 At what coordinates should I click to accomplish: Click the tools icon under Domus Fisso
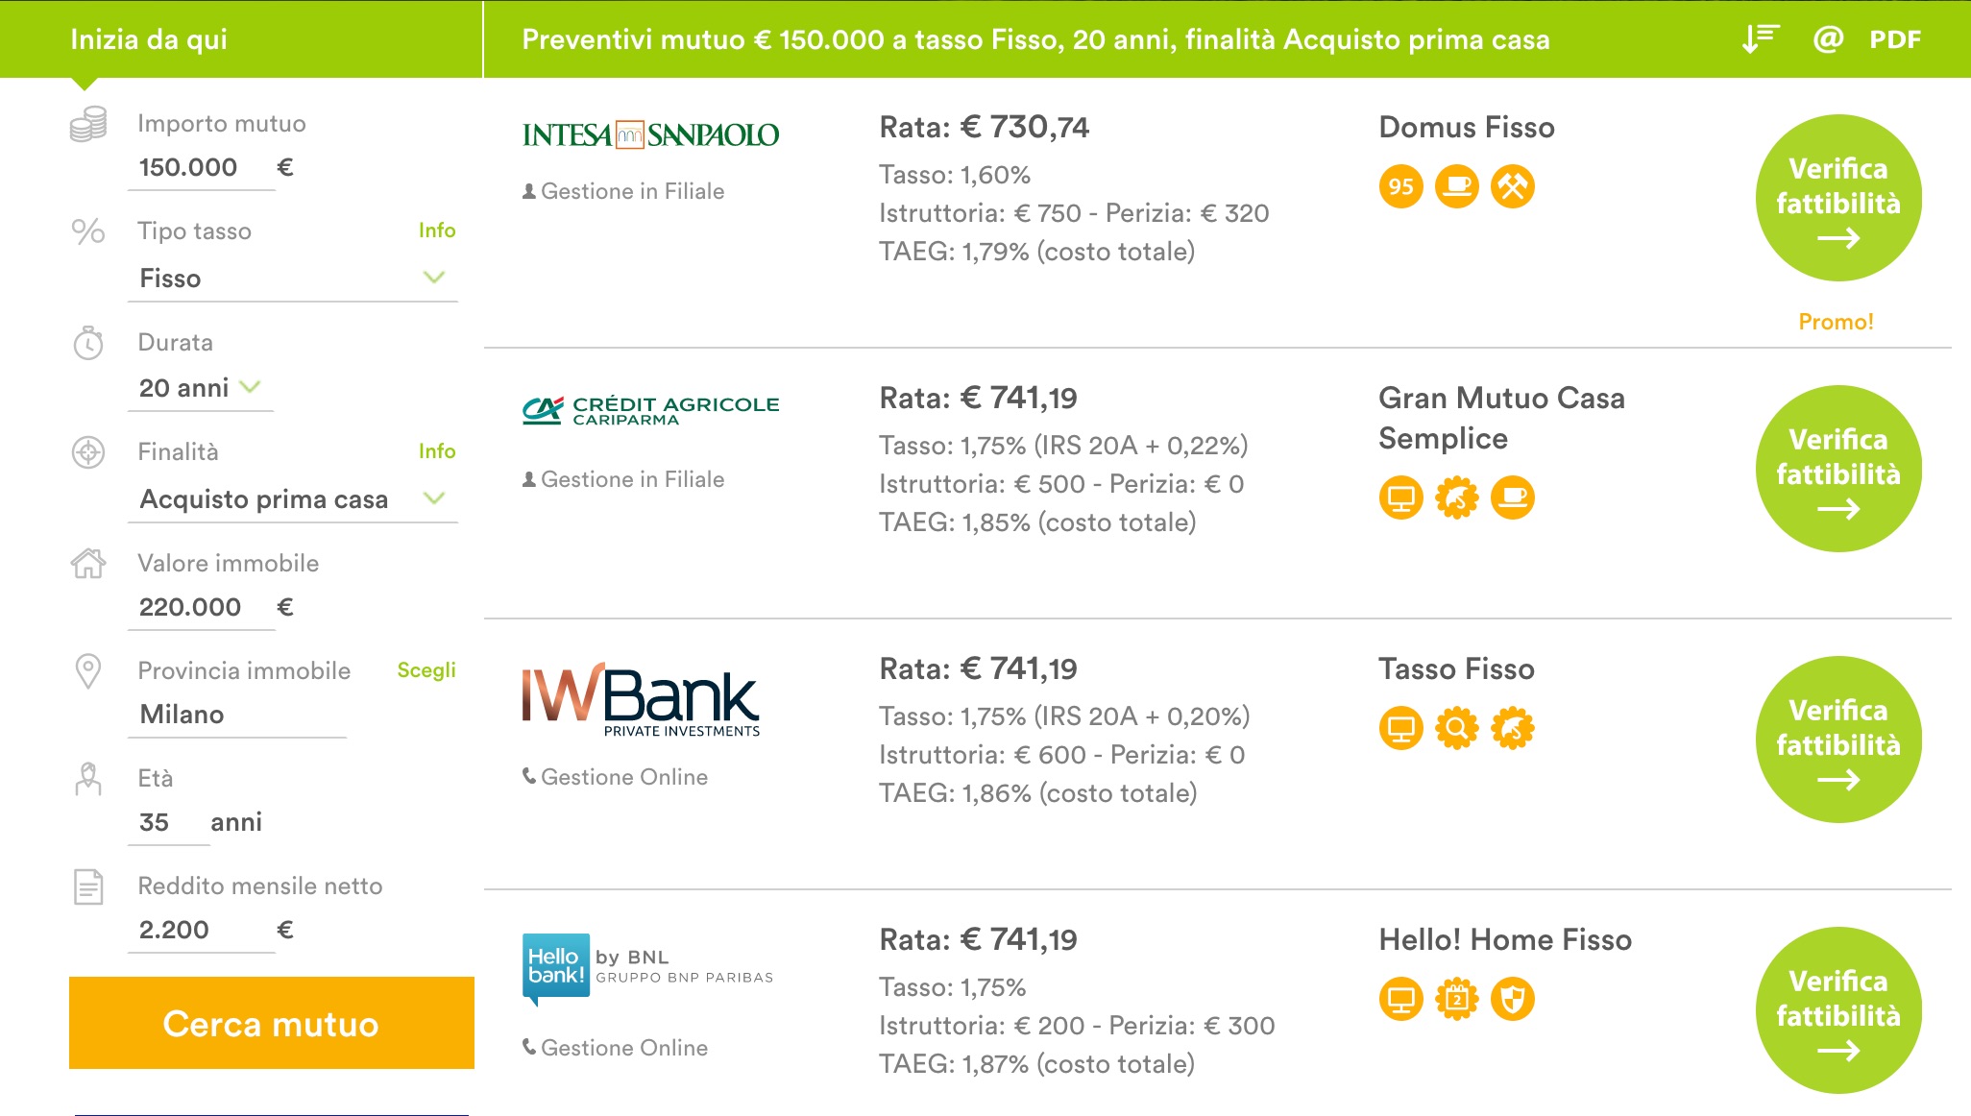[x=1513, y=186]
